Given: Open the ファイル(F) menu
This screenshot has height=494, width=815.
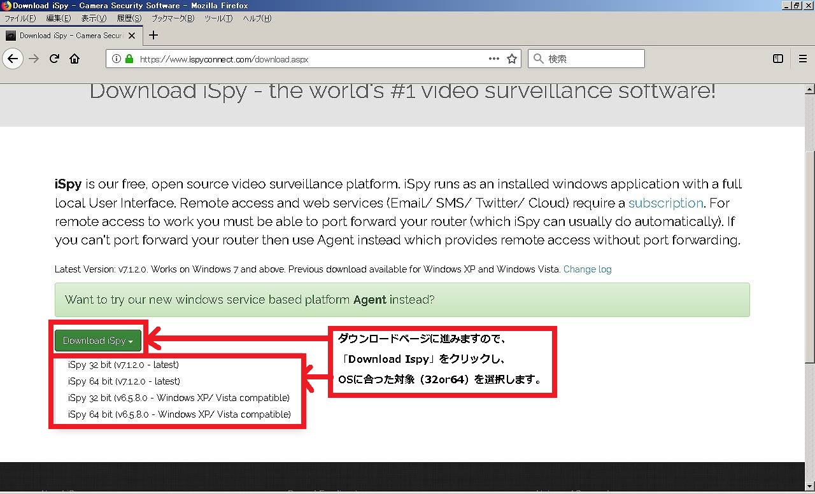Looking at the screenshot, I should tap(20, 18).
